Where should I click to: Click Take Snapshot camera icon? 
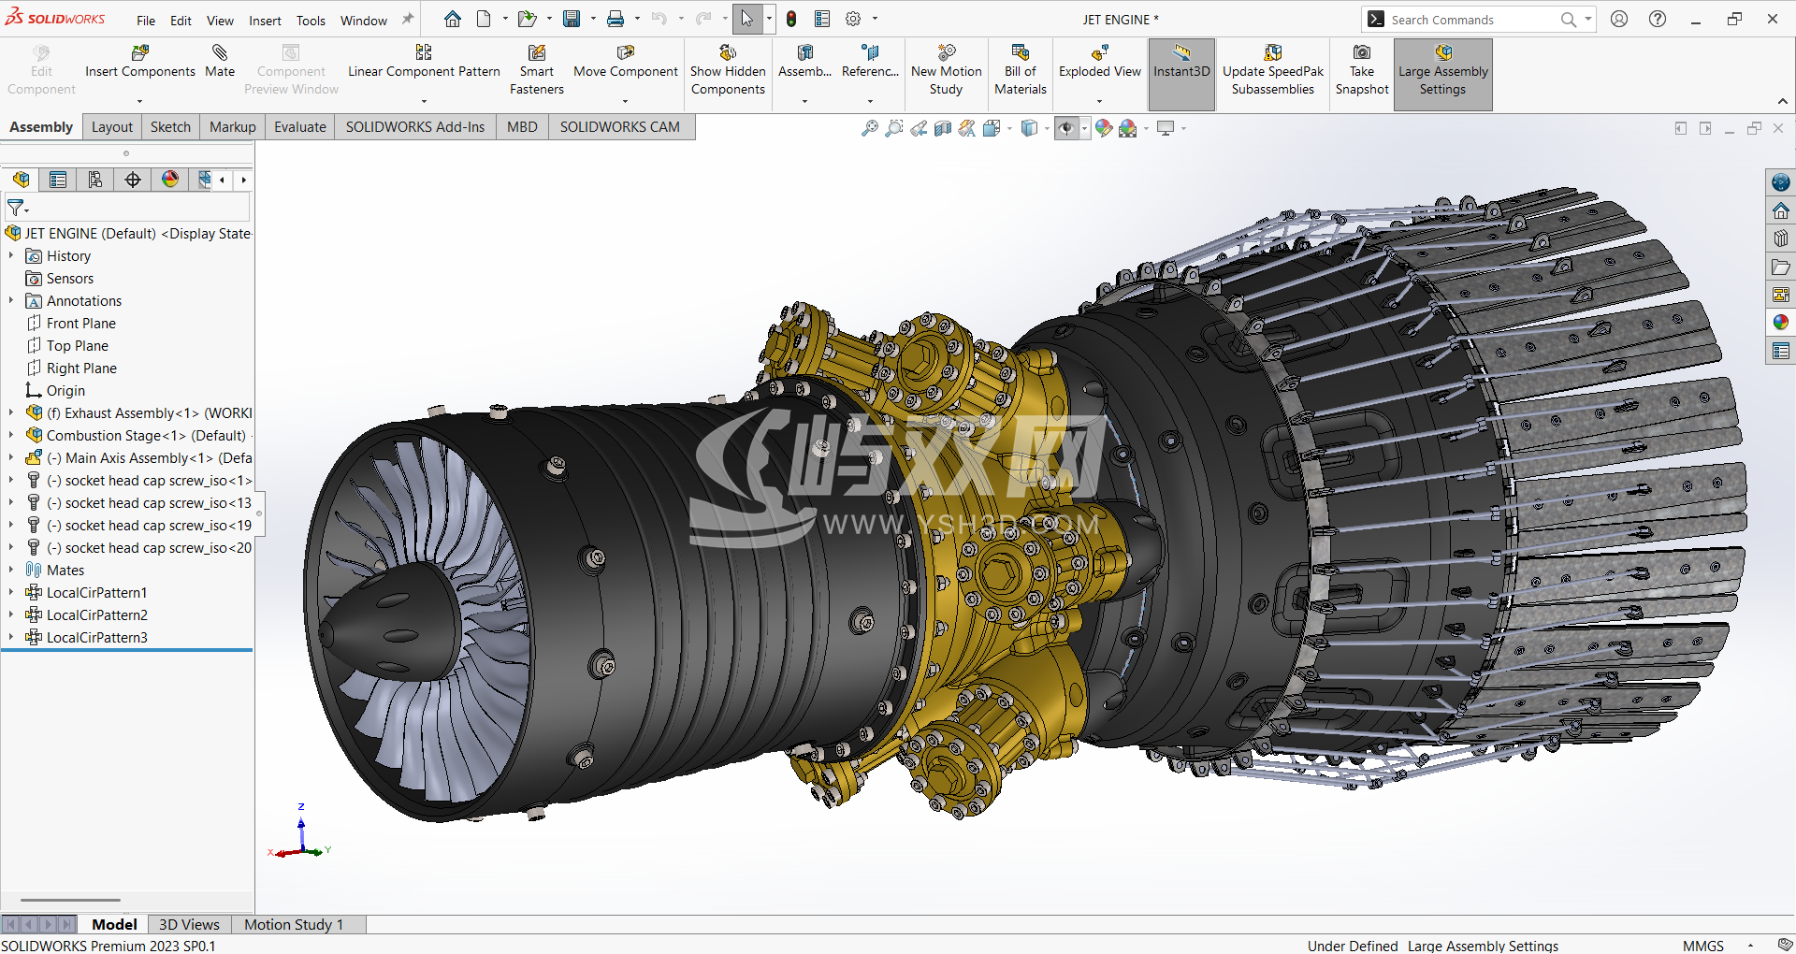(x=1362, y=52)
